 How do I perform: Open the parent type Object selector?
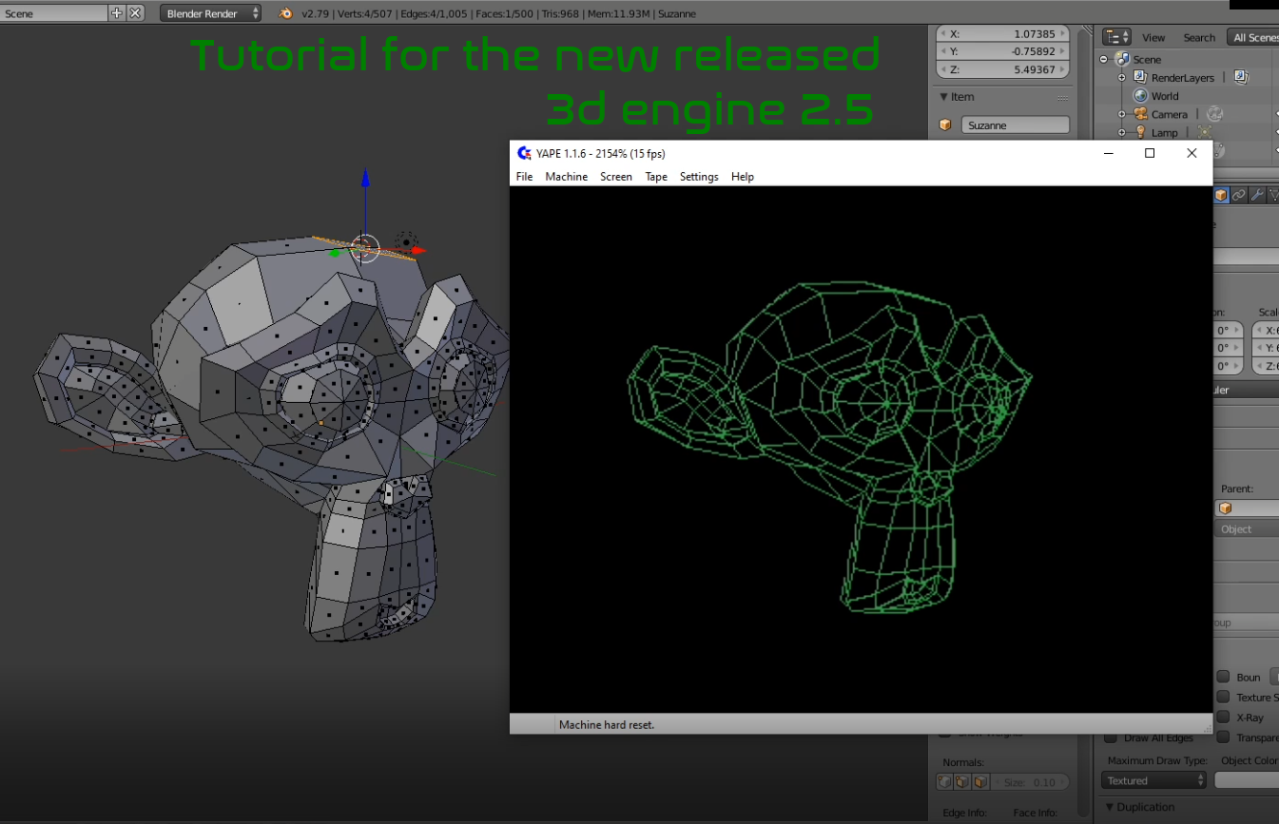pyautogui.click(x=1248, y=529)
